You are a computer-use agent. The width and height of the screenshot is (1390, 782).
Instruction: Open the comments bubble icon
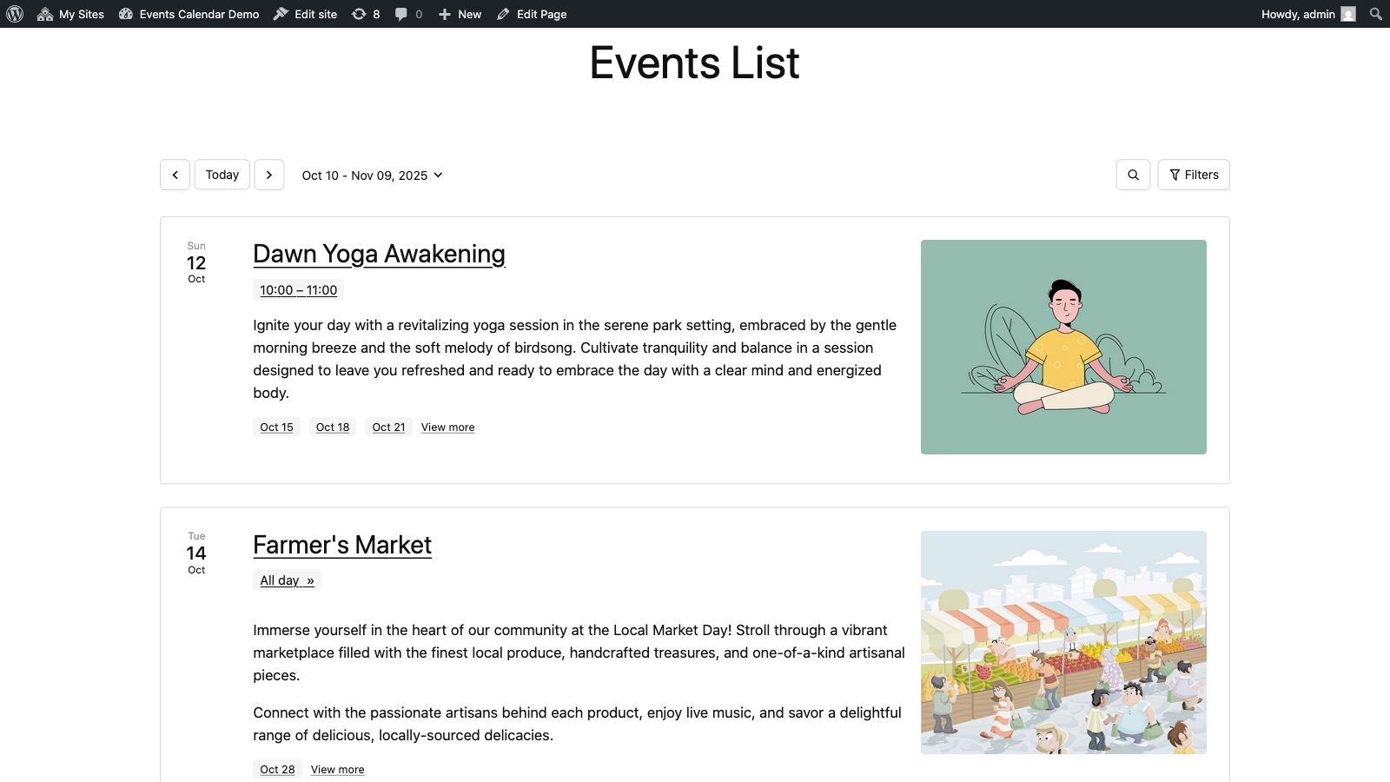pyautogui.click(x=408, y=14)
